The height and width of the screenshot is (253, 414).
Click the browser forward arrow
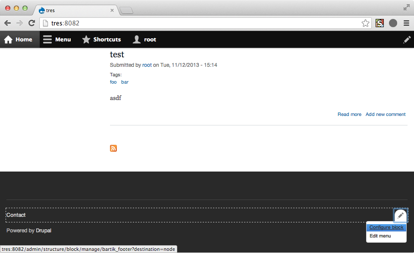[19, 23]
